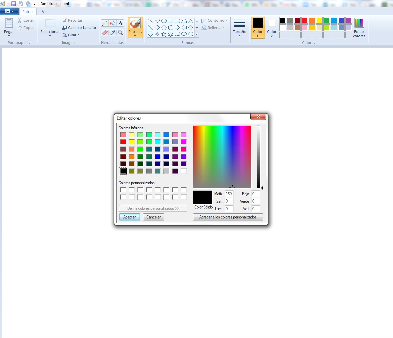Select the Text tool
The image size is (393, 338).
click(121, 23)
